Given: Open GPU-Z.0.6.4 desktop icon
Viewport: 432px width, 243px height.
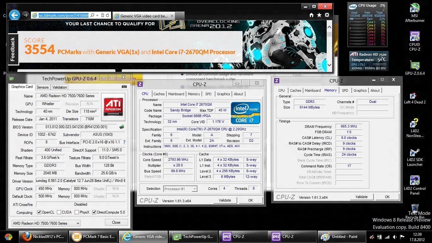Looking at the screenshot, I should coord(415,68).
